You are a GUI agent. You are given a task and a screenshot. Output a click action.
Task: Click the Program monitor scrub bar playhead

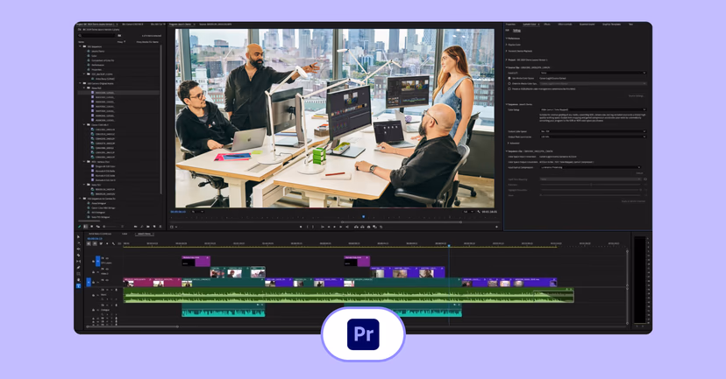(x=364, y=216)
